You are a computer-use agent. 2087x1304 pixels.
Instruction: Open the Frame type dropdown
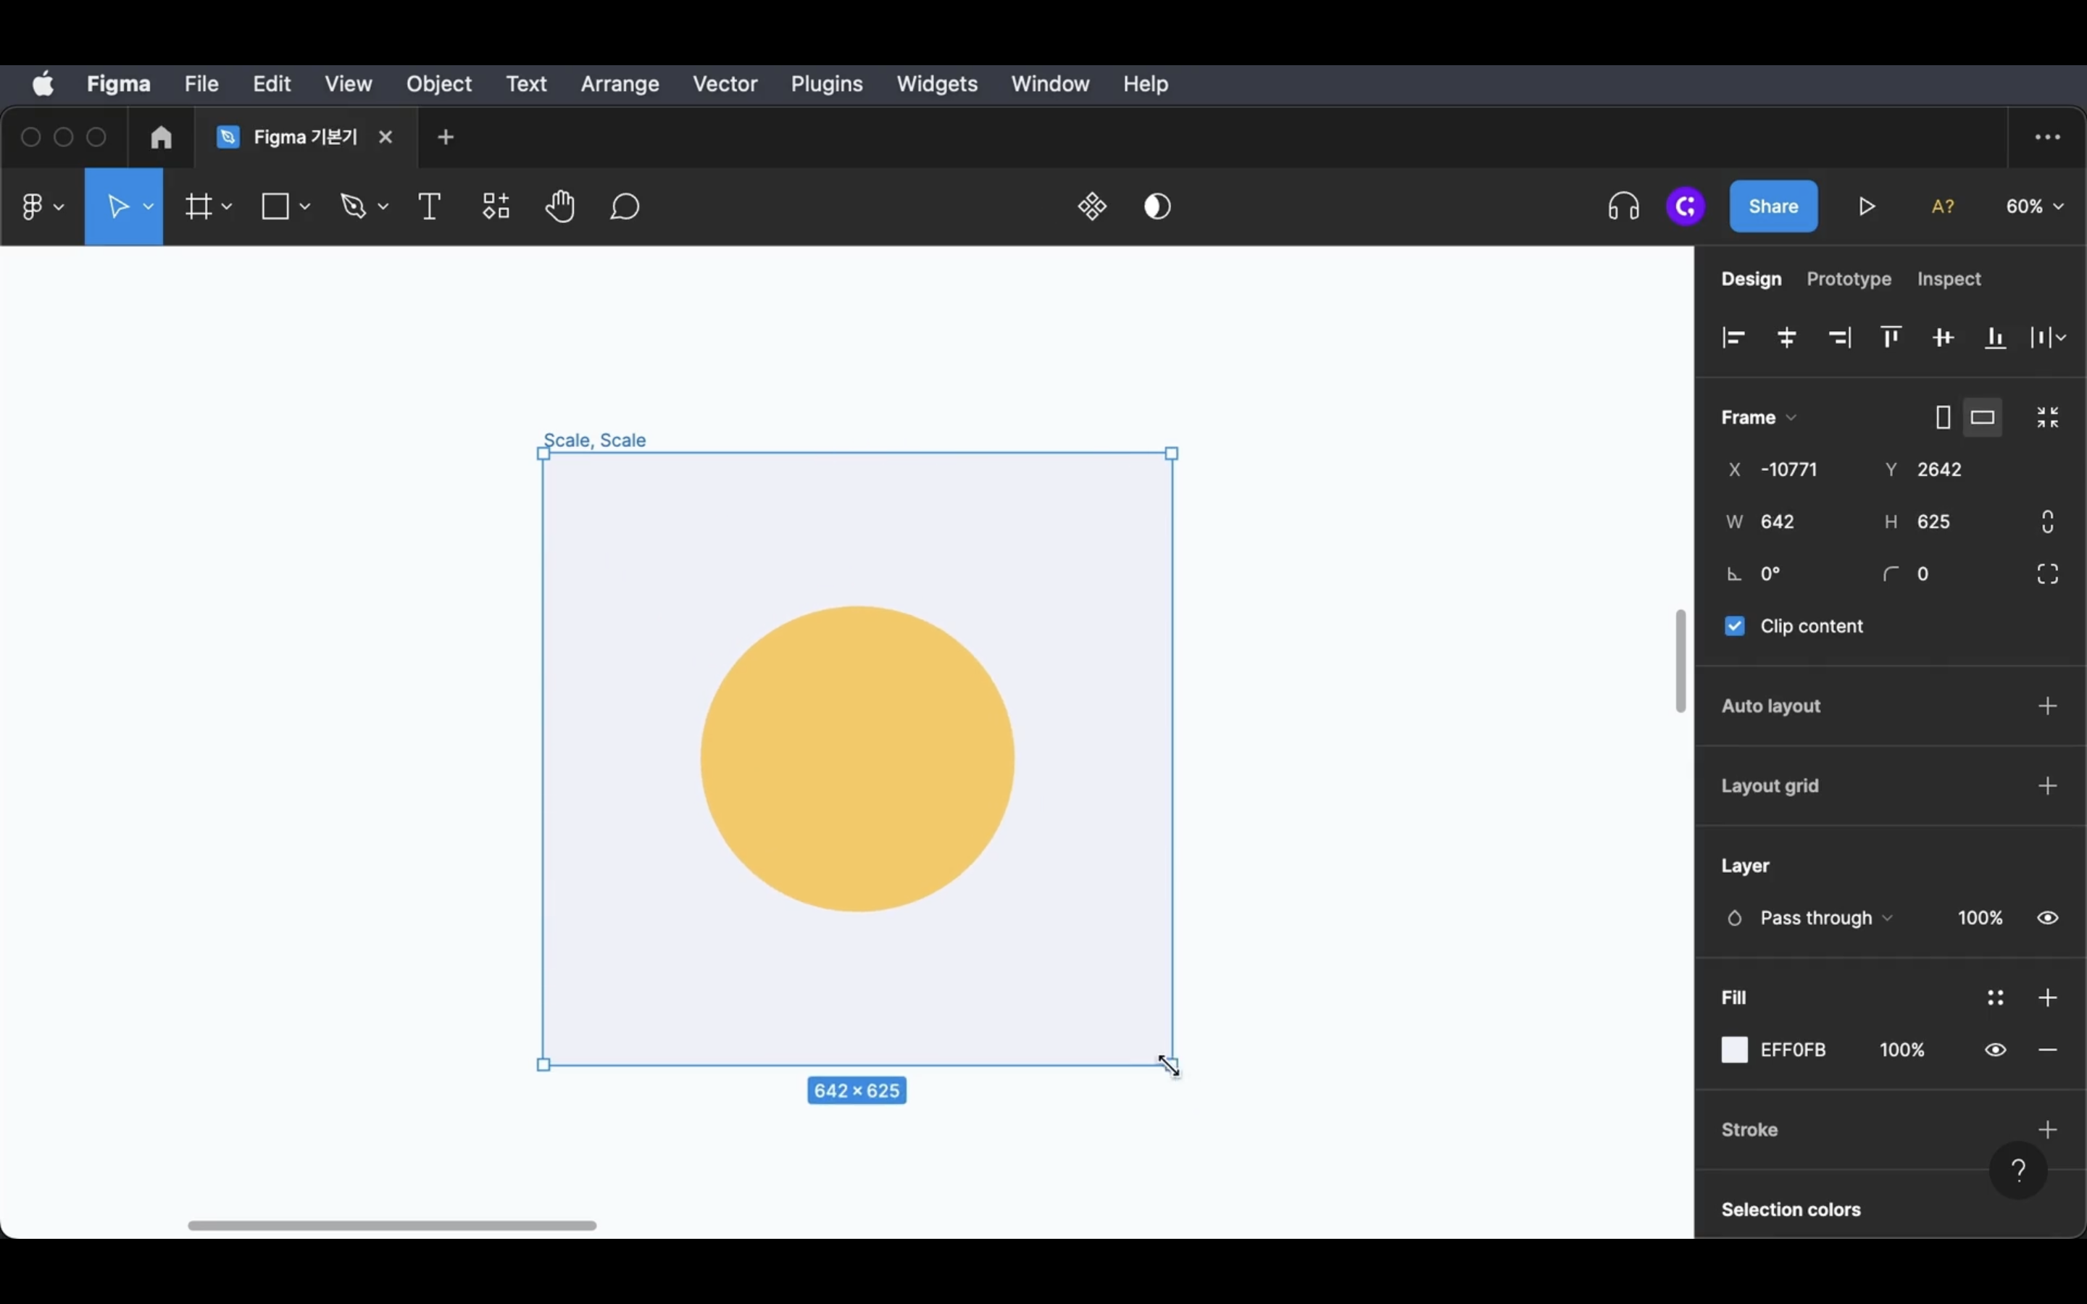tap(1759, 417)
